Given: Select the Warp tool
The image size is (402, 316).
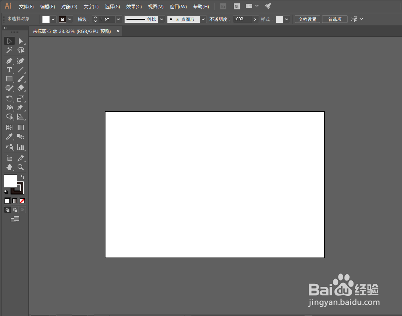Looking at the screenshot, I should tap(9, 108).
